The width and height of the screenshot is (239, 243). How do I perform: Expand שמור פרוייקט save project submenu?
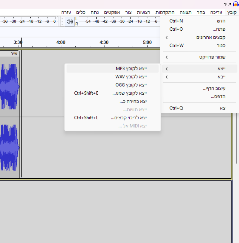pos(200,57)
